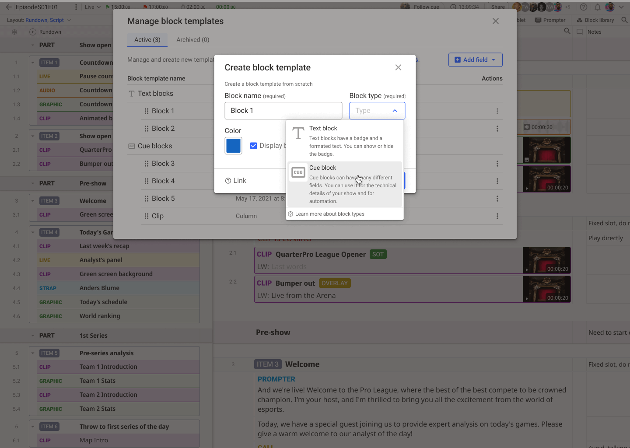Collapse the Show open part

33,45
